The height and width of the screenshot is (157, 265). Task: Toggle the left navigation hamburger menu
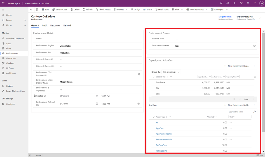[x=3, y=10]
